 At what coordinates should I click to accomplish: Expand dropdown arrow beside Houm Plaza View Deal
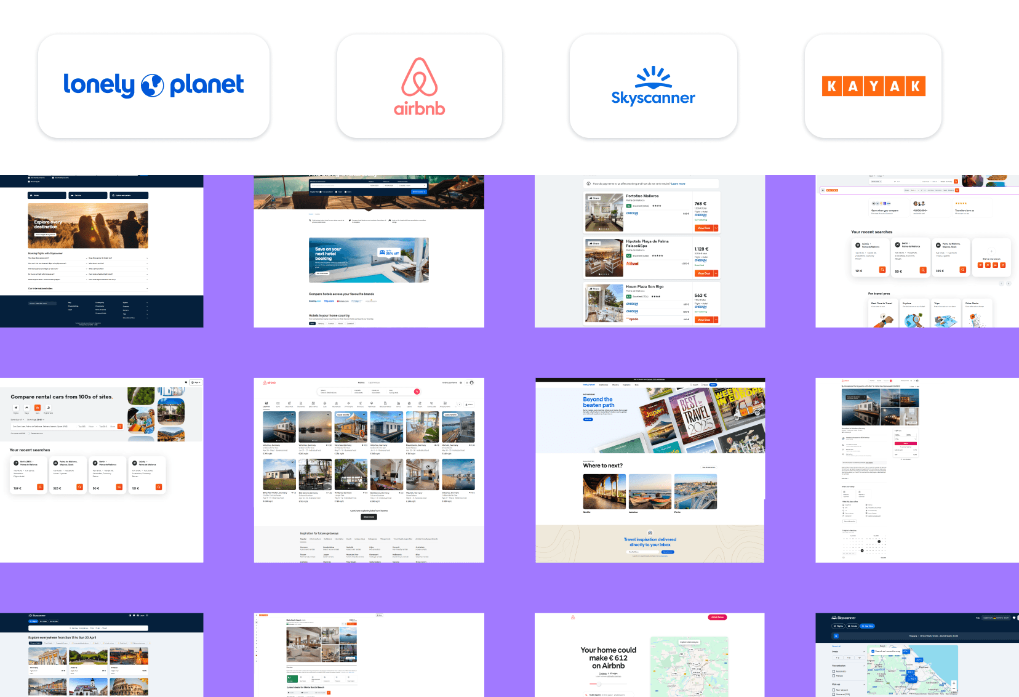click(716, 320)
